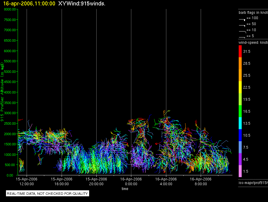Click the 'REAL-TIME DATA, NOT CHECKED FOR QUALITY' notice
Screen dimensions: 268x202
(47, 194)
